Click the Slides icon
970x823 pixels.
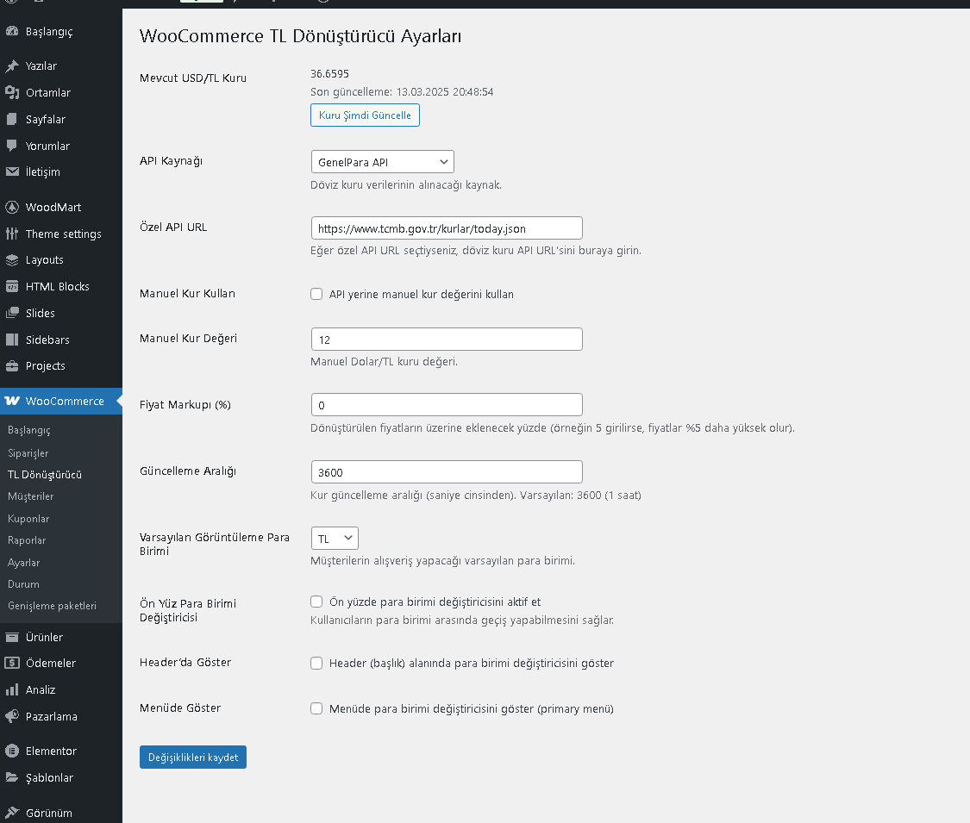tap(12, 313)
